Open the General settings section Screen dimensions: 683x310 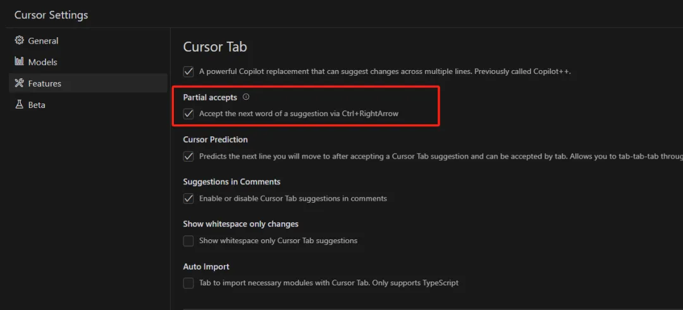tap(43, 40)
